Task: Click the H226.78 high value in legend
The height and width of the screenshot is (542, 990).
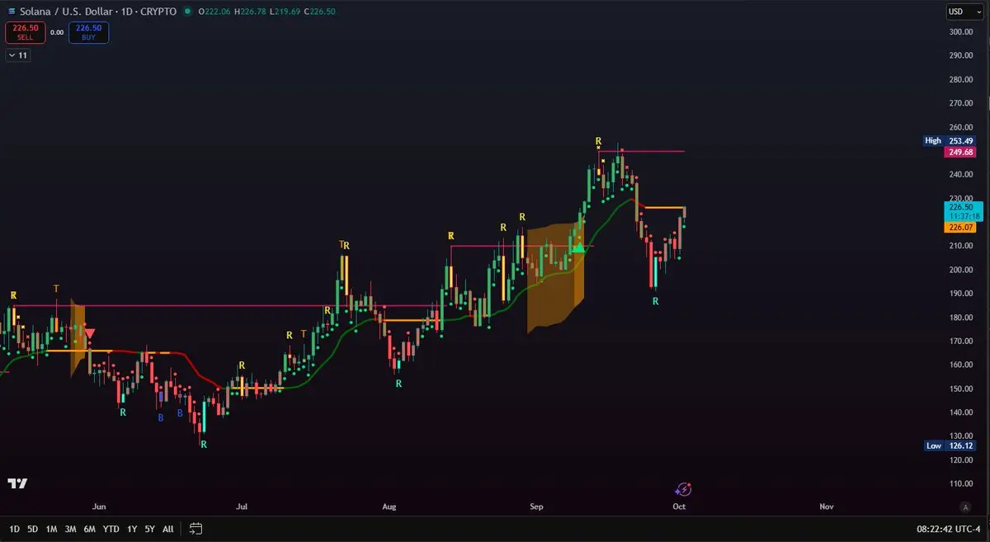Action: click(251, 12)
